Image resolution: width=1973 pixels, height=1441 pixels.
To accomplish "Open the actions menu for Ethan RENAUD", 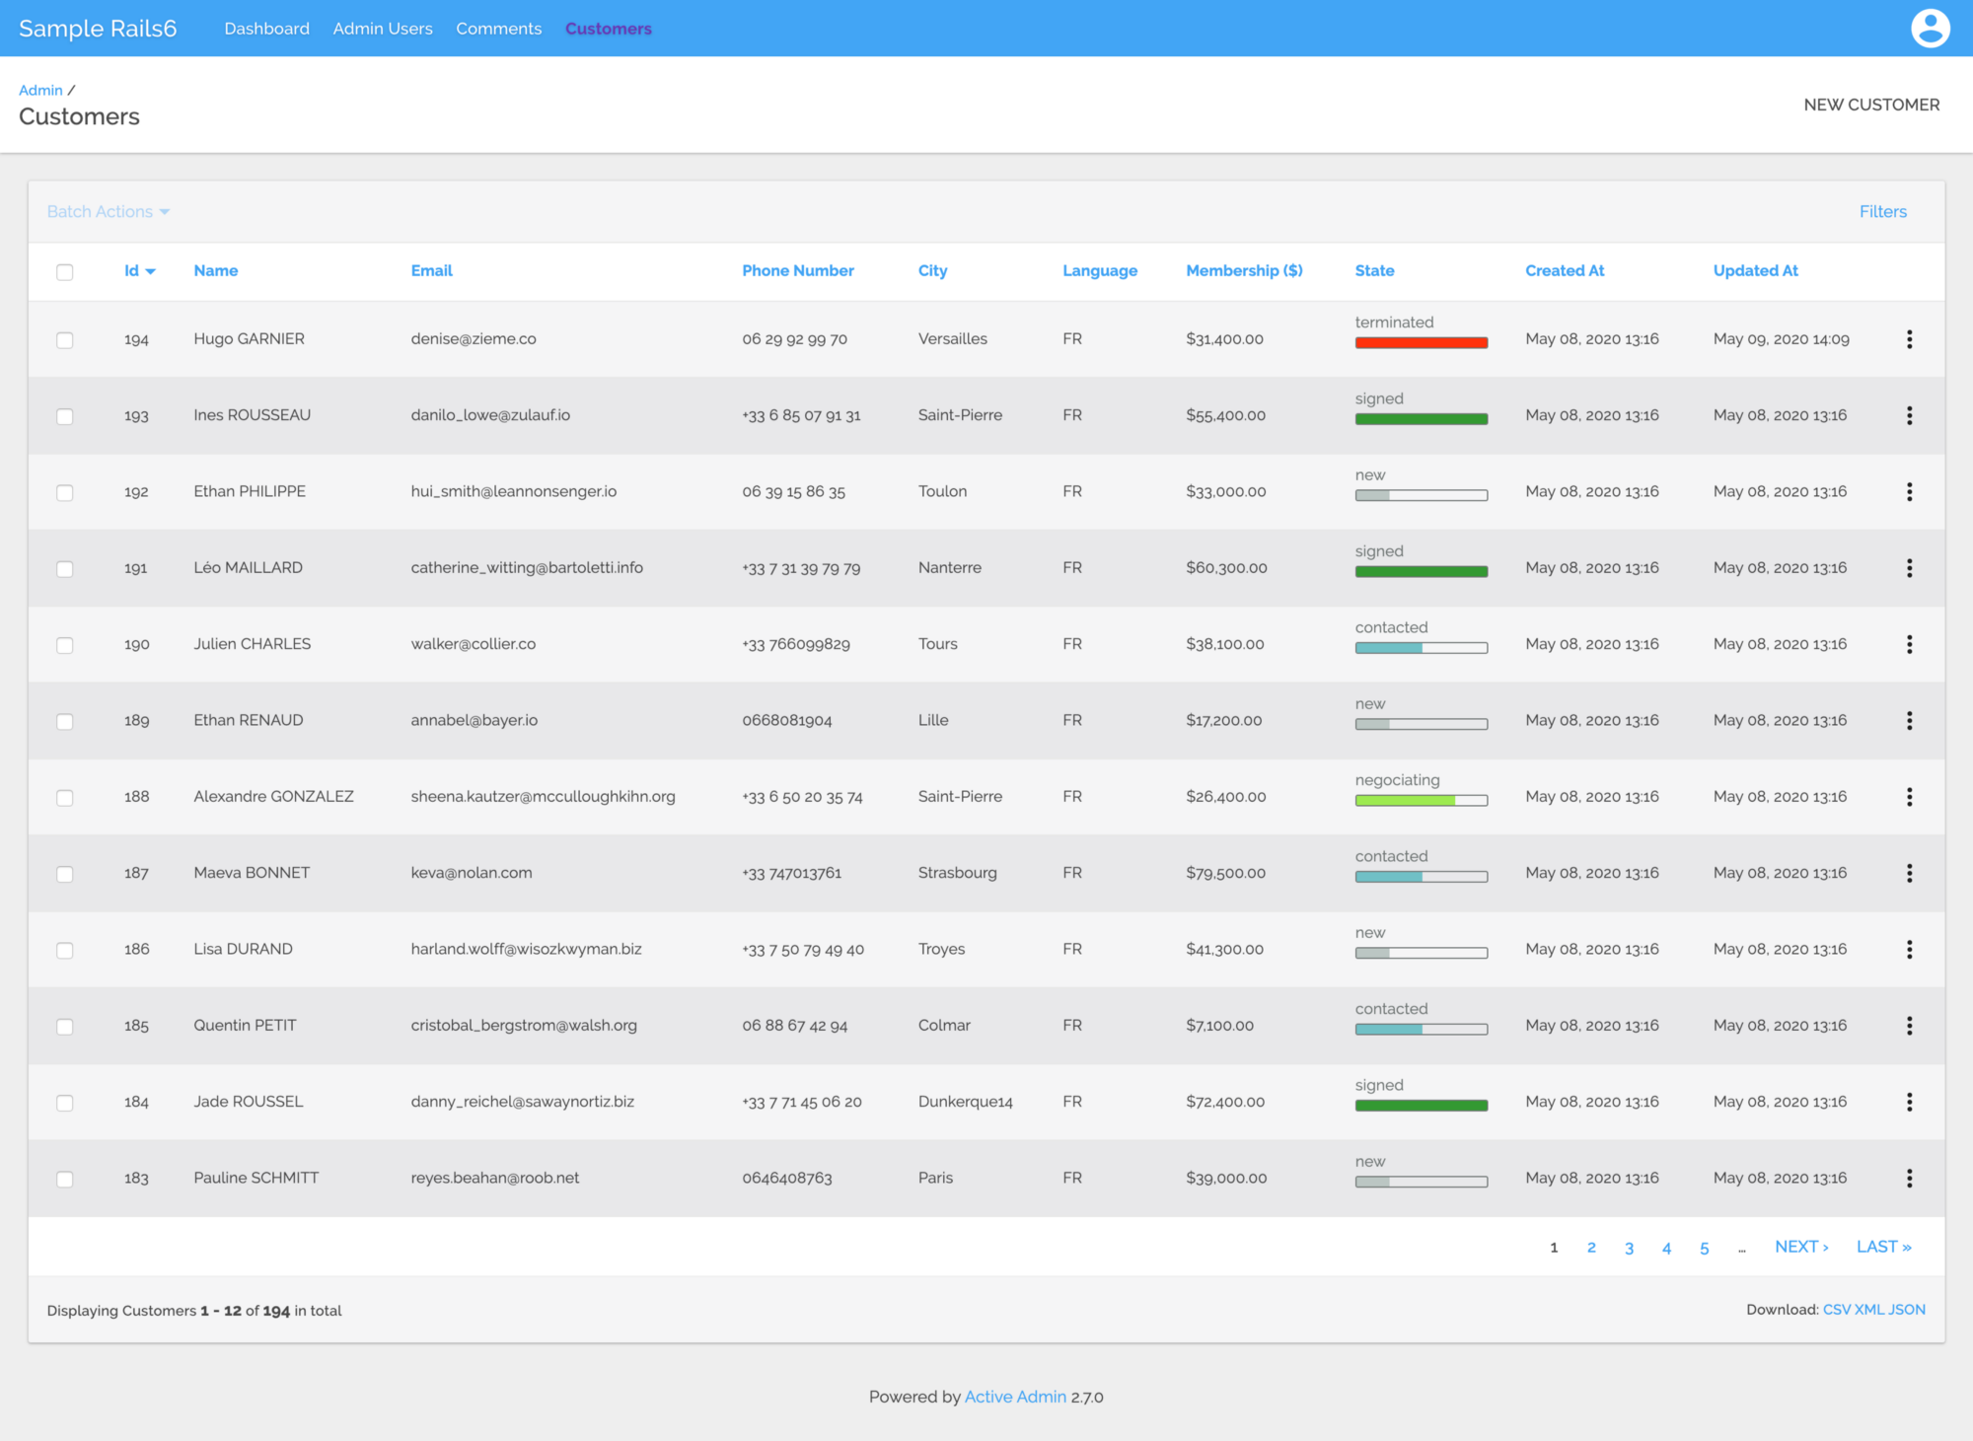I will coord(1909,721).
